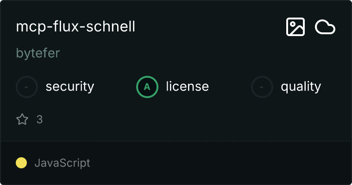
Task: Select the yellow JavaScript language dot
Action: click(21, 163)
